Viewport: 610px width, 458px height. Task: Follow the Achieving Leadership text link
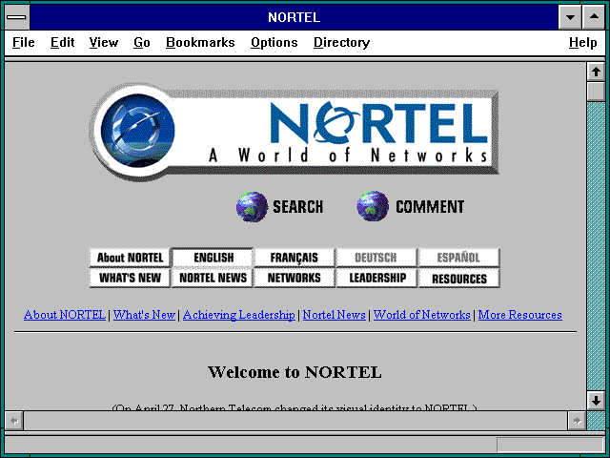point(239,315)
